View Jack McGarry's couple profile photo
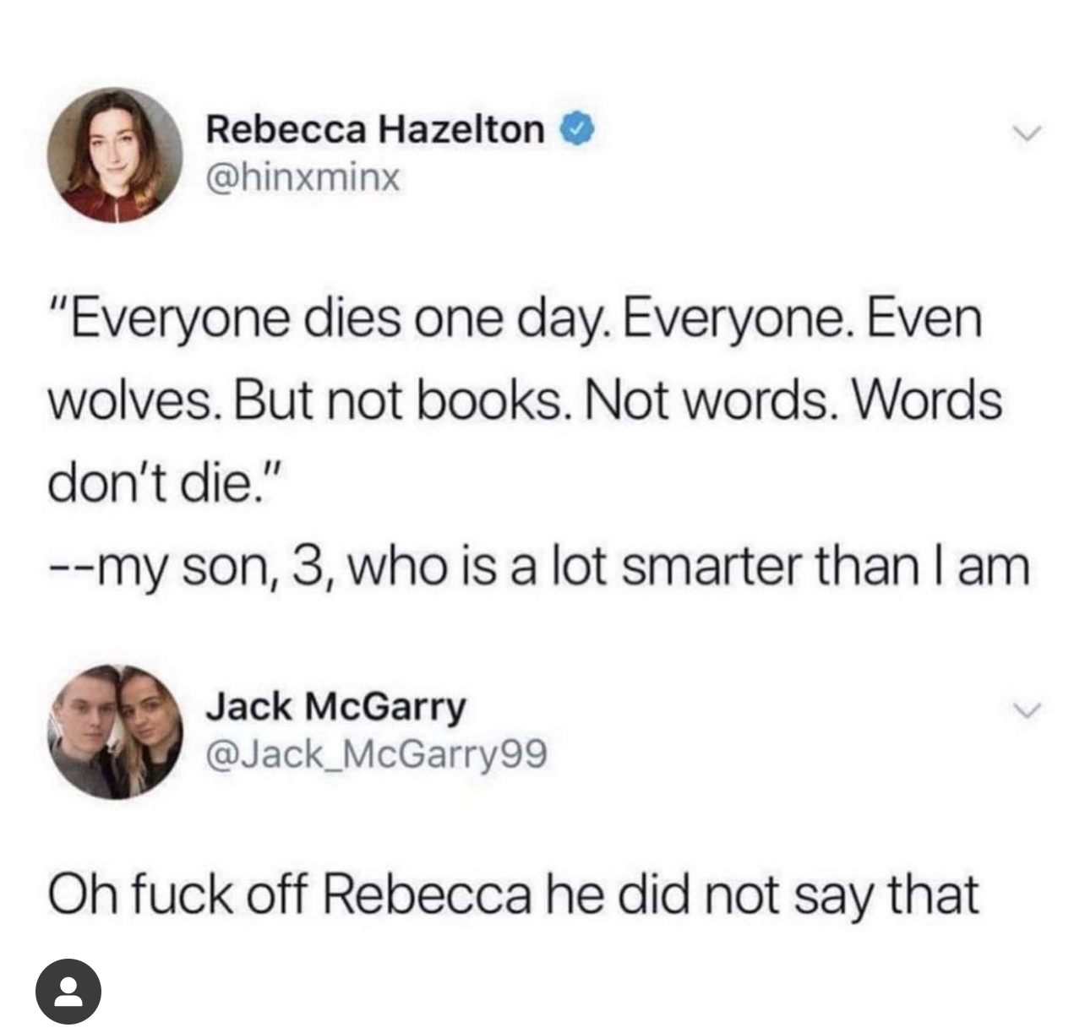The image size is (1085, 1033). [117, 730]
